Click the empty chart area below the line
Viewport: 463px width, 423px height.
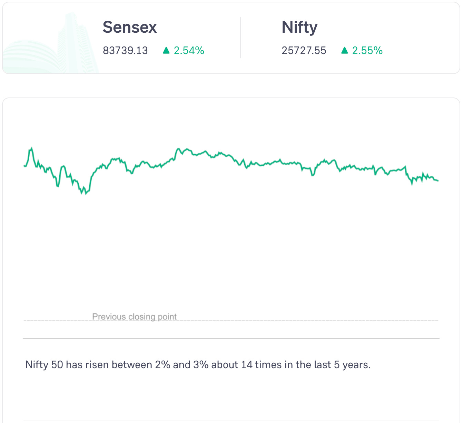click(x=231, y=255)
